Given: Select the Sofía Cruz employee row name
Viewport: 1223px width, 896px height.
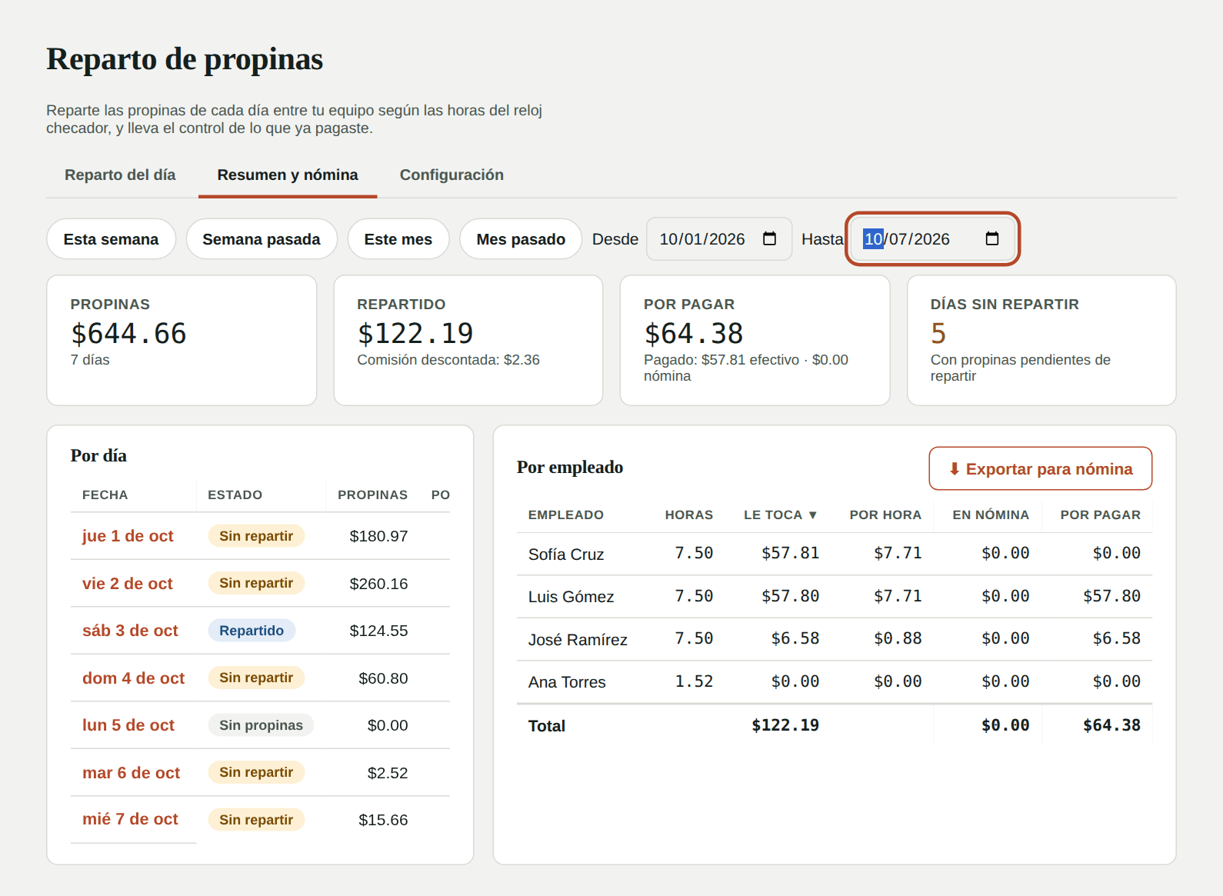Looking at the screenshot, I should (566, 555).
